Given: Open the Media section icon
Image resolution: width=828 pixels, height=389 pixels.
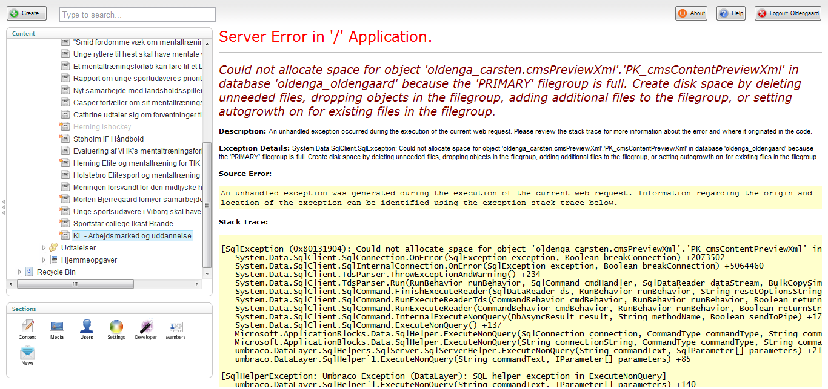Looking at the screenshot, I should (x=57, y=327).
